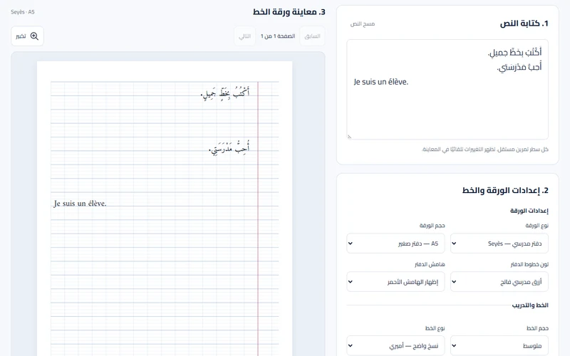This screenshot has height=356, width=570.
Task: Click the هامش الدفتر field label
Action: tap(430, 264)
